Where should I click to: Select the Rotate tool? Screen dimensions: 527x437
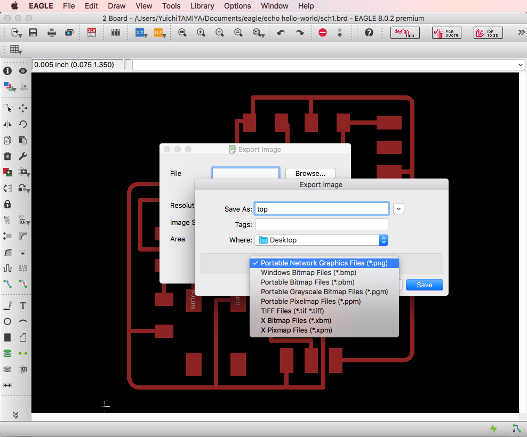coord(23,124)
